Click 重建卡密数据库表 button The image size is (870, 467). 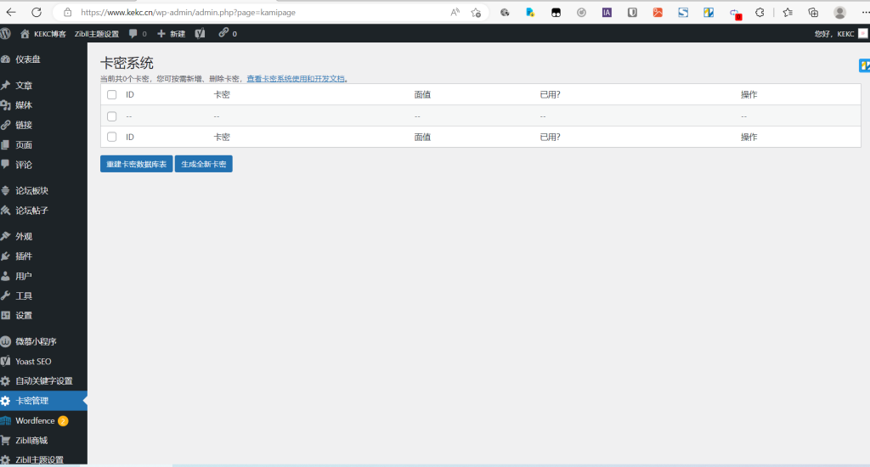[137, 164]
